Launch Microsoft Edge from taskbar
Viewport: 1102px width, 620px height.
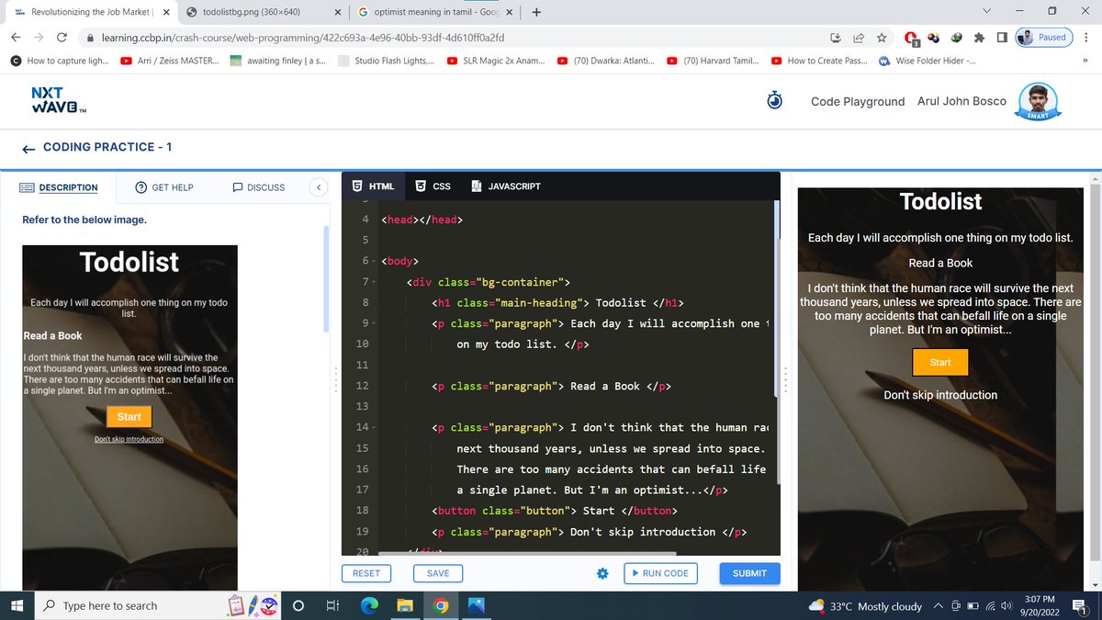(x=369, y=605)
